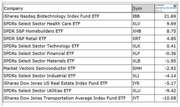Click the -10.08 change value
Image resolution: width=180 pixels, height=107 pixels.
[x=169, y=98]
